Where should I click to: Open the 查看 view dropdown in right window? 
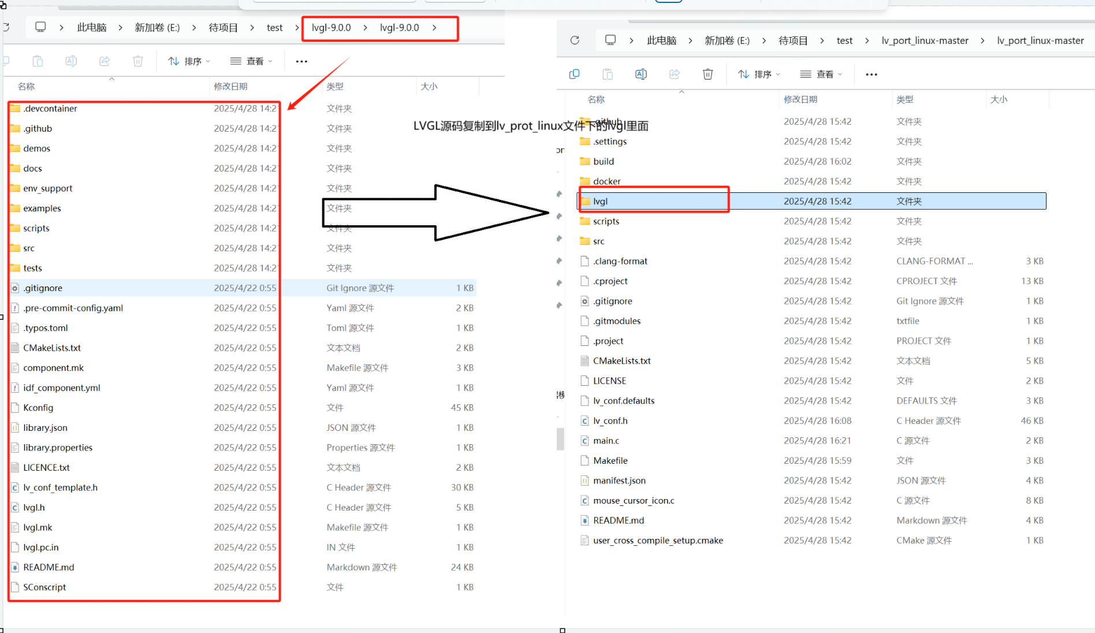(x=821, y=74)
